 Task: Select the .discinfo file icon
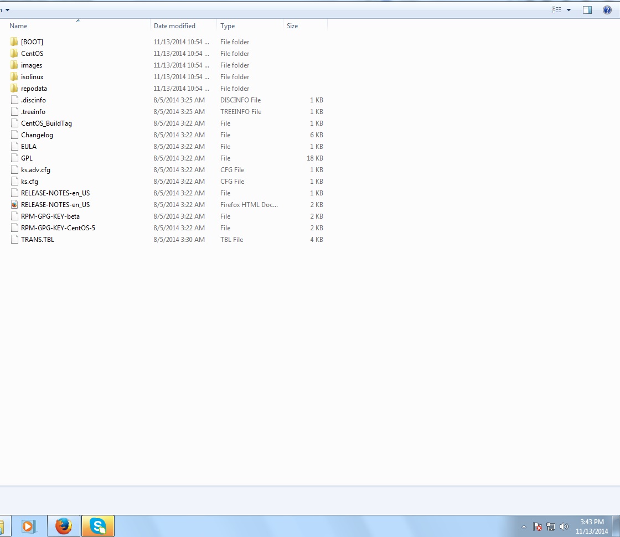pyautogui.click(x=14, y=100)
